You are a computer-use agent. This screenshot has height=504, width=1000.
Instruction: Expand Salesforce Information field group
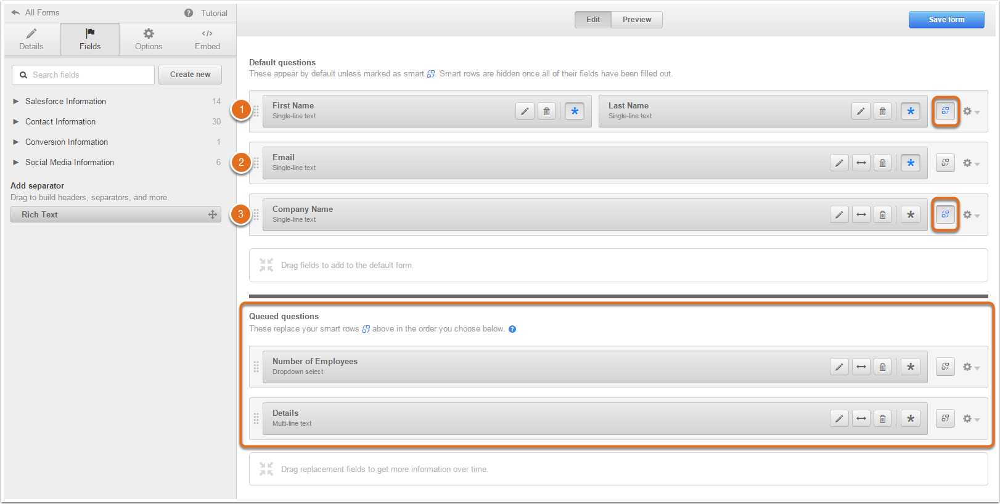click(x=16, y=101)
